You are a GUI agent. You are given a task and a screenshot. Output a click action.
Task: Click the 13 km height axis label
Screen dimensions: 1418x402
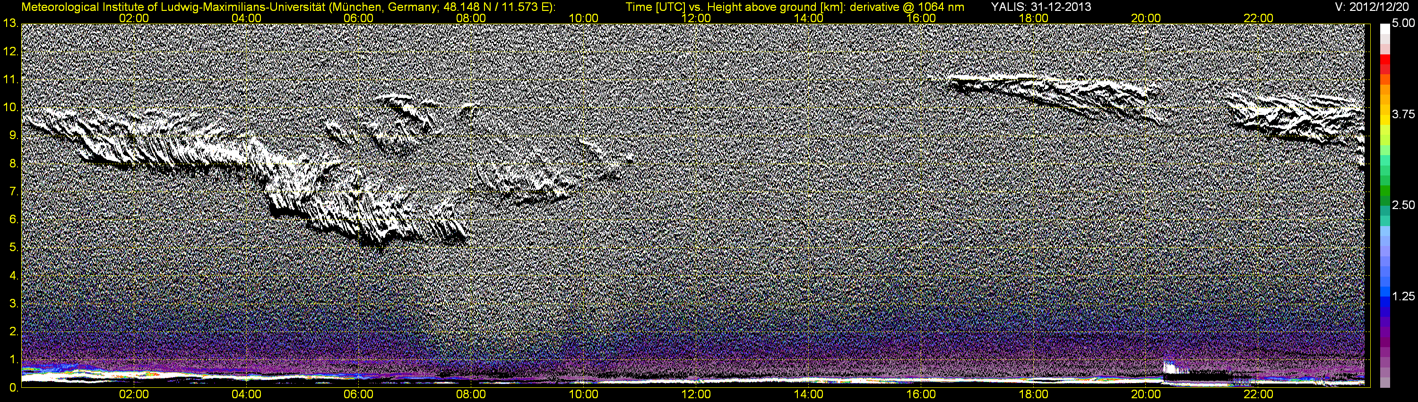(x=10, y=23)
